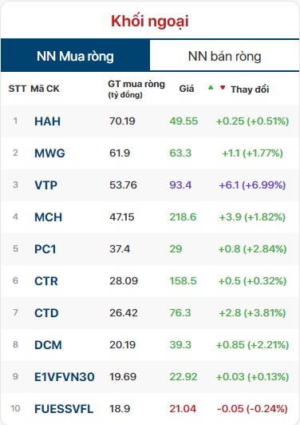Click the Khối ngoại heading

coord(150,21)
